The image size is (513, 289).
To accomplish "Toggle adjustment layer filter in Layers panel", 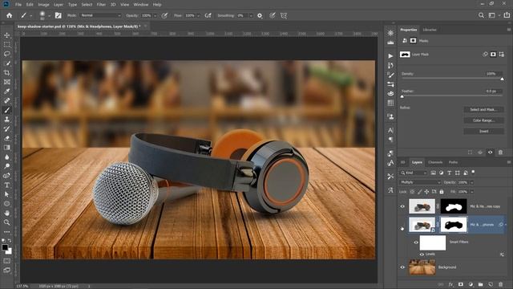I will point(441,173).
